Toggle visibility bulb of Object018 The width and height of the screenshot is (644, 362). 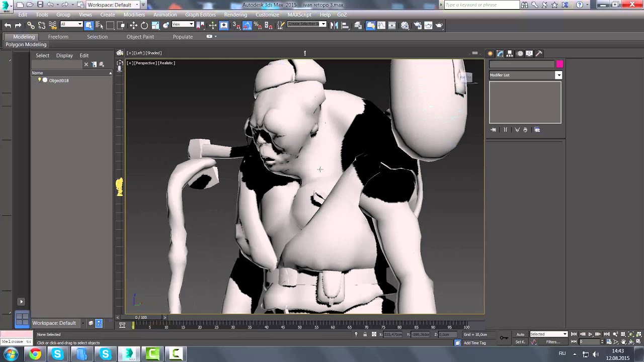(x=40, y=80)
